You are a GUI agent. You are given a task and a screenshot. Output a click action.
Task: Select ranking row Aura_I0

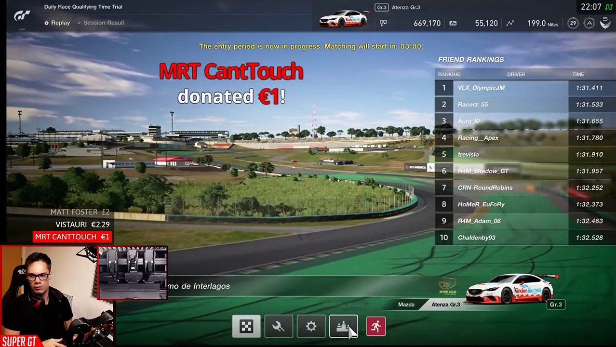(x=525, y=121)
